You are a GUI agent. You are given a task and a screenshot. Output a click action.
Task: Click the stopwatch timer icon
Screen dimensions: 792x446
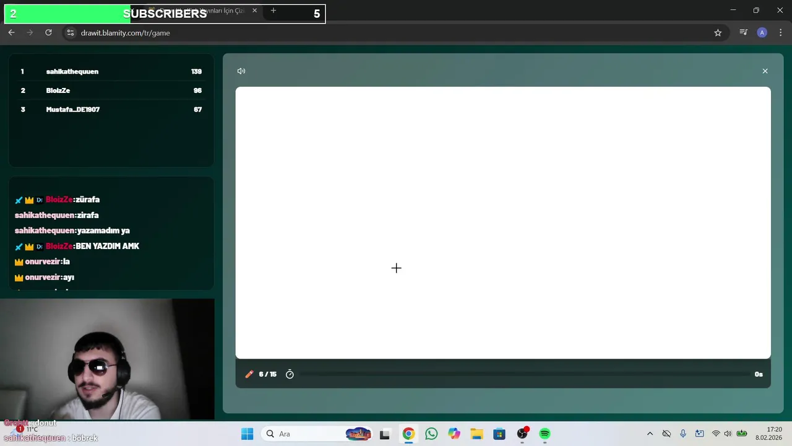point(290,374)
